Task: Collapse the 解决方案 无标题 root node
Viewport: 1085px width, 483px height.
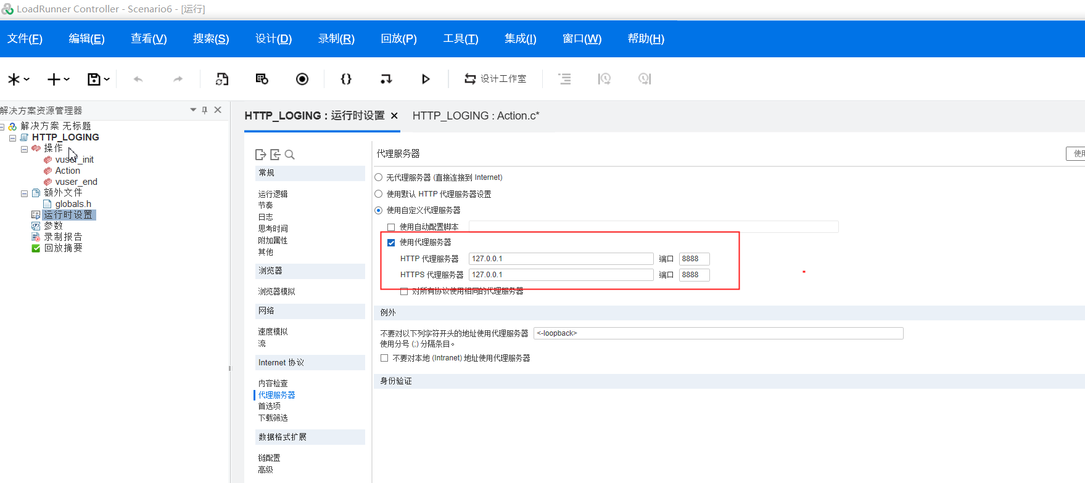Action: tap(2, 127)
